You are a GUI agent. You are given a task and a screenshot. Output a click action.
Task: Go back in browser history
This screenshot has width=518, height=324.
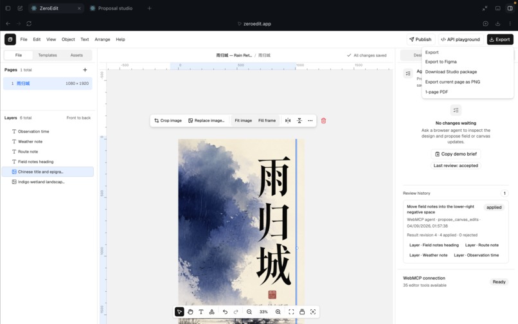(8, 24)
